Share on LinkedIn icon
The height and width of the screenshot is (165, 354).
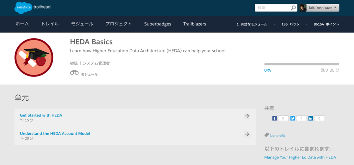coord(311,118)
